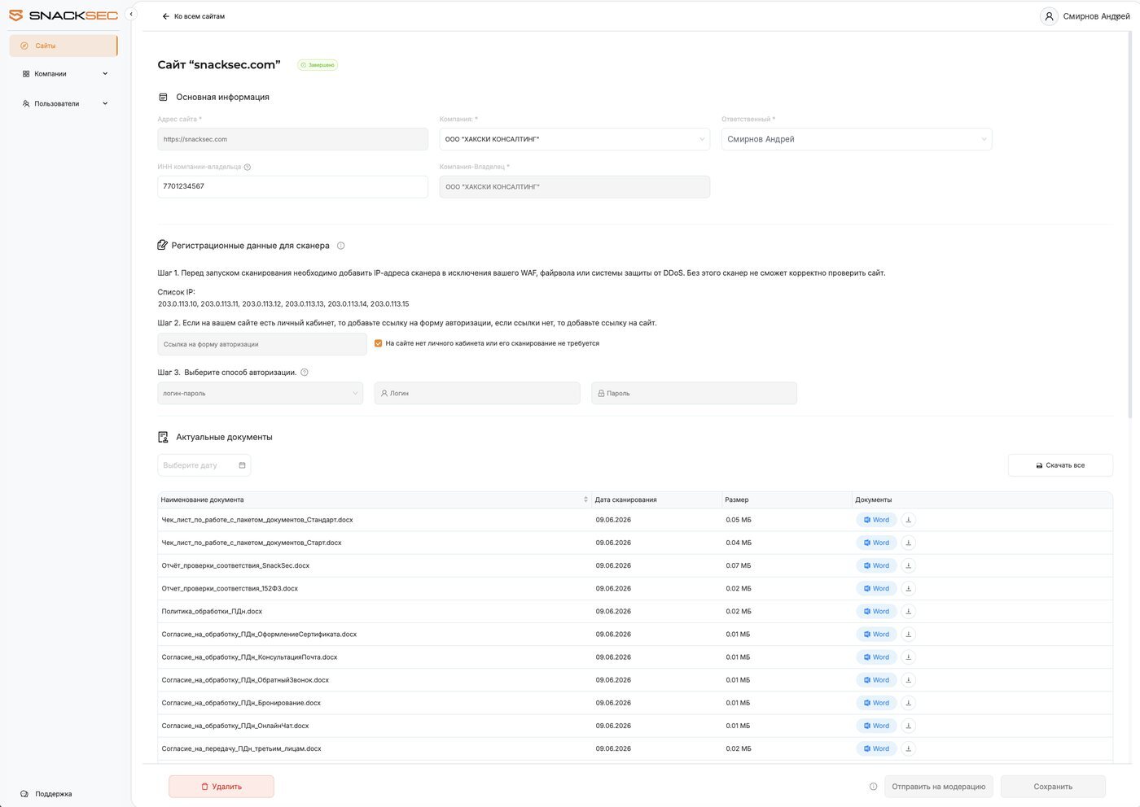Image resolution: width=1140 pixels, height=807 pixels.
Task: Click the help icon beside Шаг 3
Action: [x=305, y=373]
